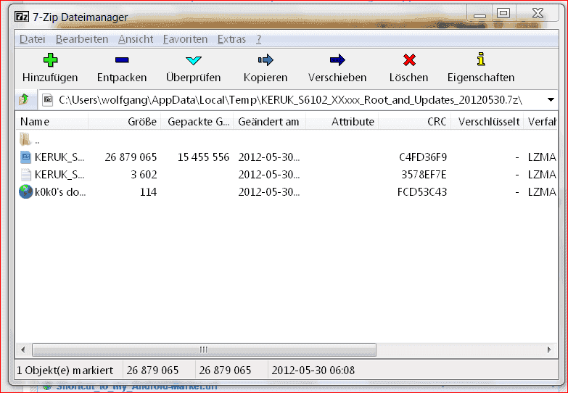The image size is (568, 393).
Task: Open the Bearbeiten menu
Action: tap(82, 39)
